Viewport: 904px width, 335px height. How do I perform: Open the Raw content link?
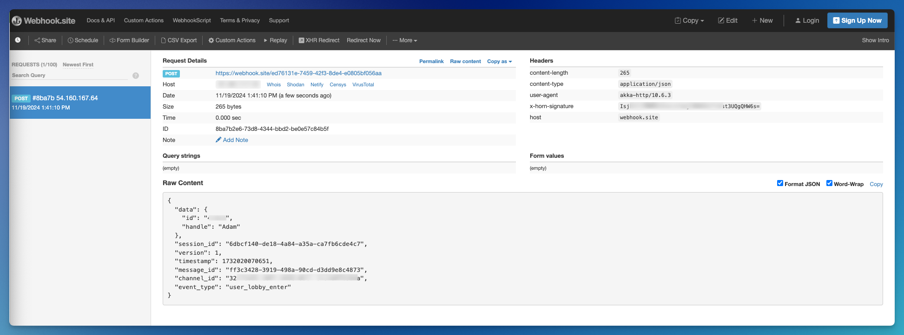pyautogui.click(x=465, y=61)
